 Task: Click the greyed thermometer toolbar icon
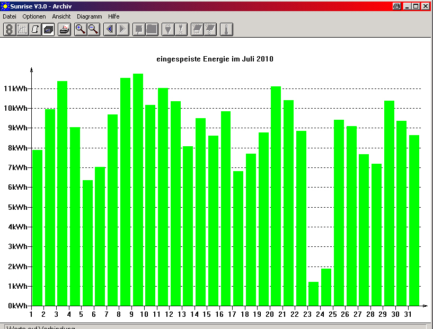point(226,29)
